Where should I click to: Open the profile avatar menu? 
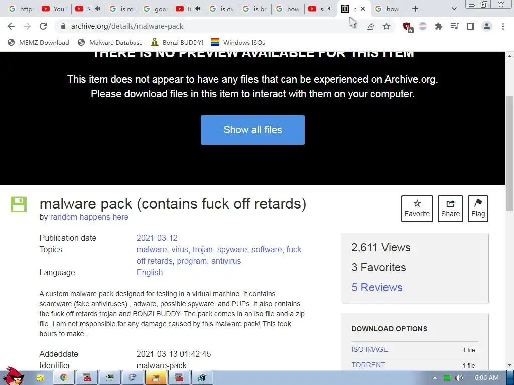pyautogui.click(x=487, y=26)
